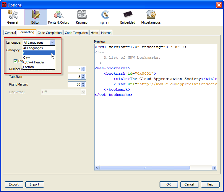Image resolution: width=224 pixels, height=192 pixels.
Task: Click the red X Options title icon
Action: click(x=4, y=5)
